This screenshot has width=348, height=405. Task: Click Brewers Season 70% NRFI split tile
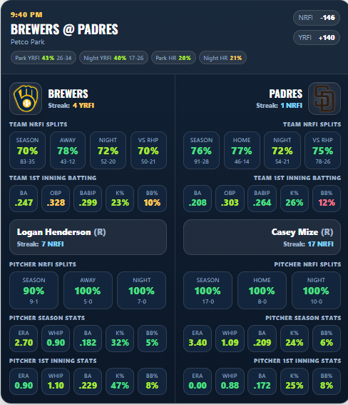click(27, 150)
